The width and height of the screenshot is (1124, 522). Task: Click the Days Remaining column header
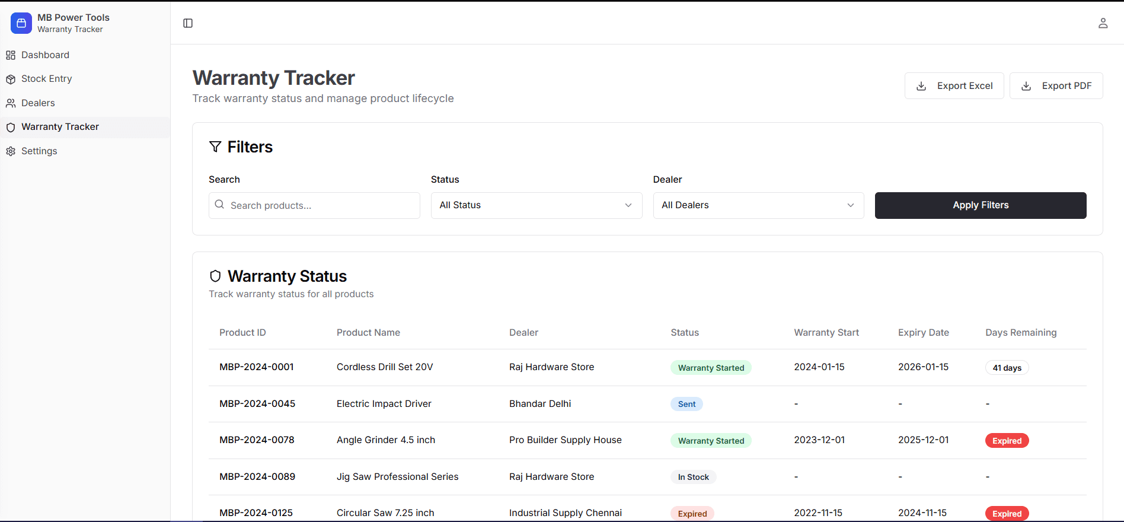pyautogui.click(x=1020, y=333)
